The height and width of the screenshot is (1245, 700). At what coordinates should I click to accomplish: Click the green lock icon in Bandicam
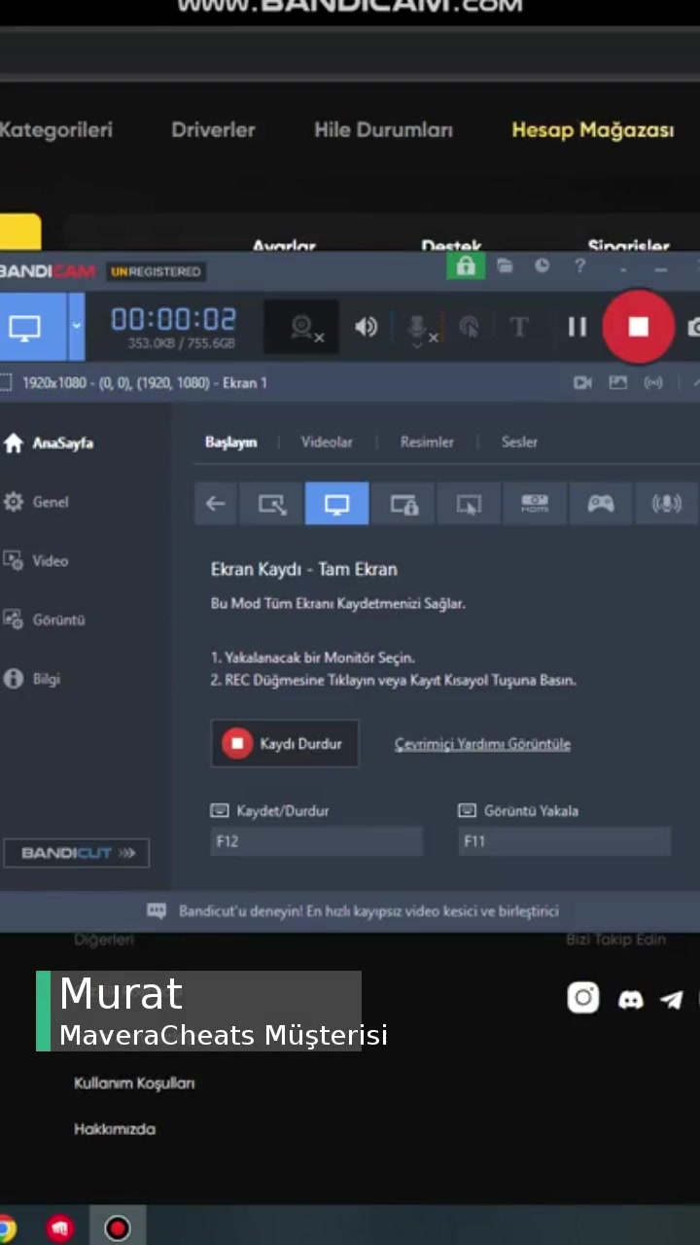[466, 267]
